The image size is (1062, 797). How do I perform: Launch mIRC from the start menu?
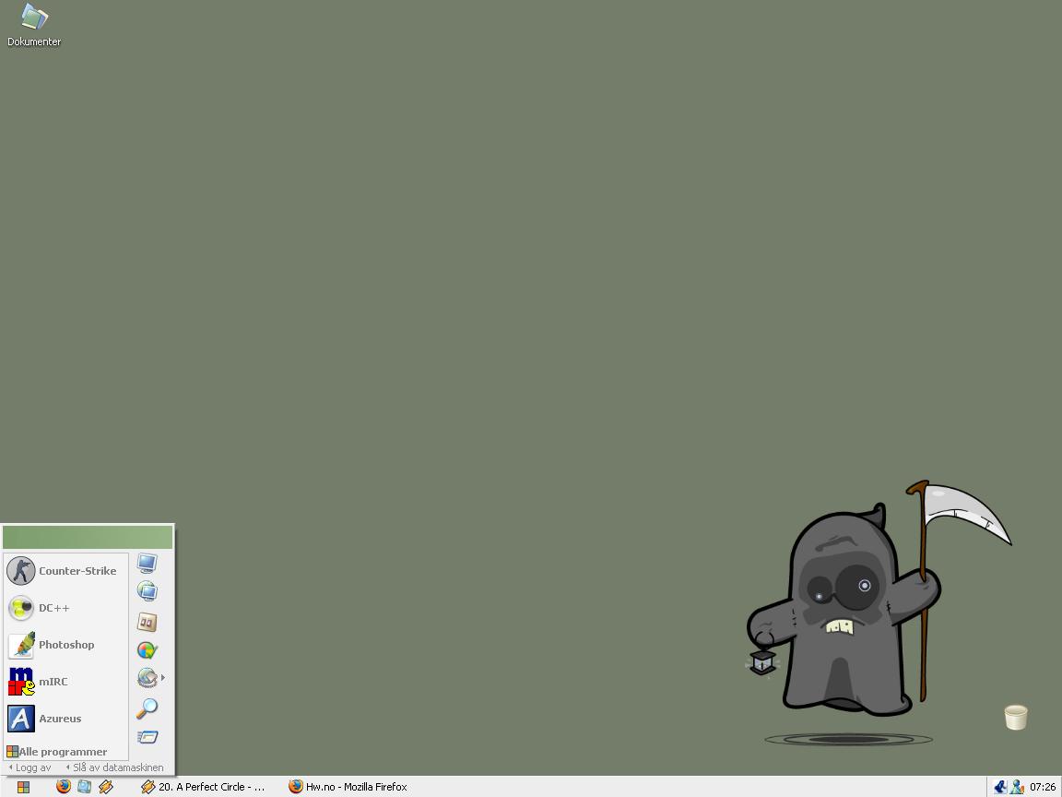tap(38, 682)
